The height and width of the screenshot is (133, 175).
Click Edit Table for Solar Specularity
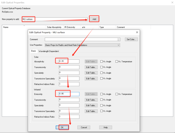91,73
